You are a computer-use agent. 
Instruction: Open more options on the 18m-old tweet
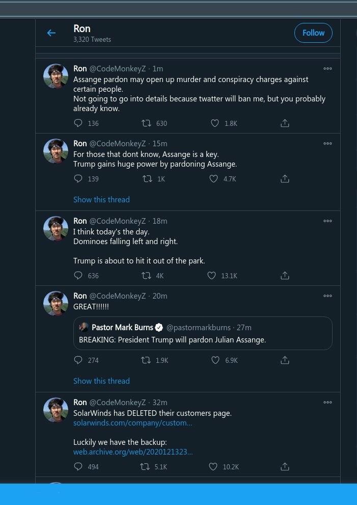tap(327, 221)
